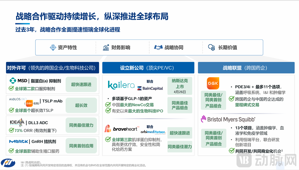Viewport: 299px width, 170px height.
Task: Click checkmark next to 中国最大的NewCo交易
Action: click(x=108, y=105)
